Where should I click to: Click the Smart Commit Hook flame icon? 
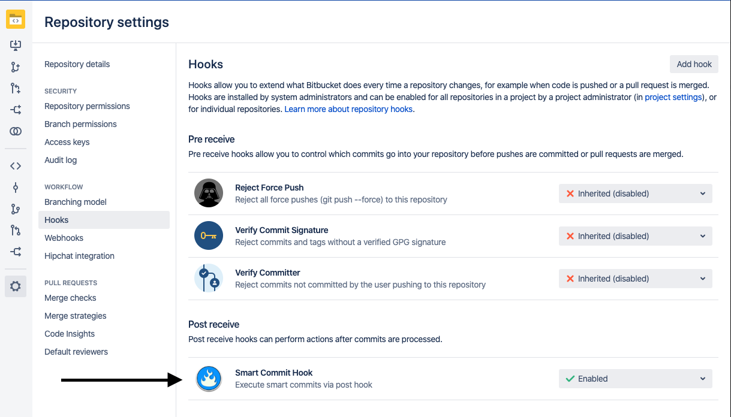click(x=209, y=379)
